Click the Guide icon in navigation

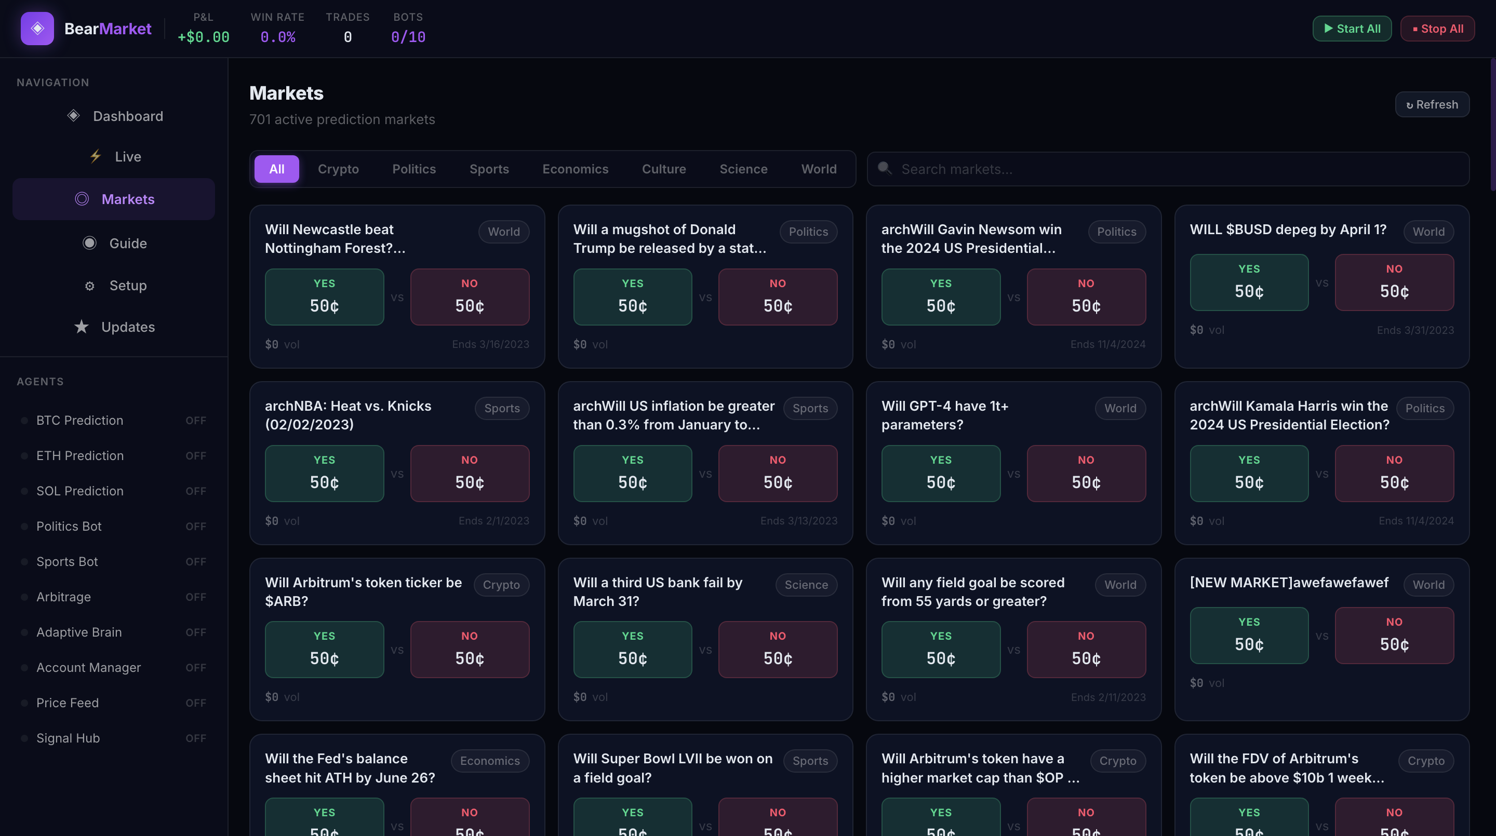(89, 243)
